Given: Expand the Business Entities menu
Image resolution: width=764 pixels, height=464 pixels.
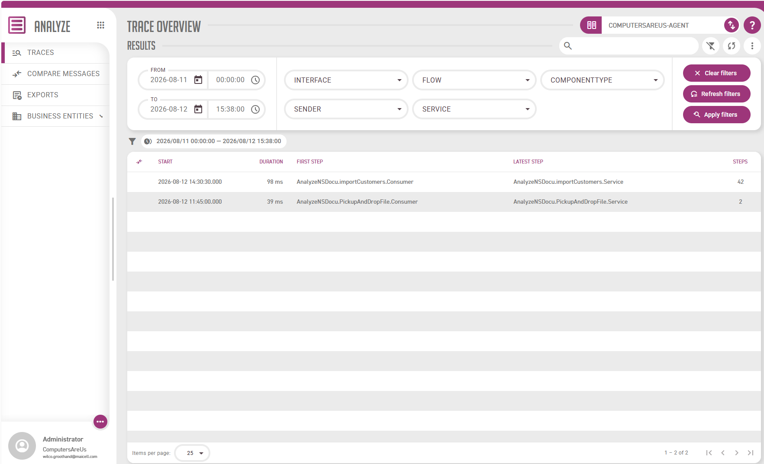Looking at the screenshot, I should click(55, 116).
